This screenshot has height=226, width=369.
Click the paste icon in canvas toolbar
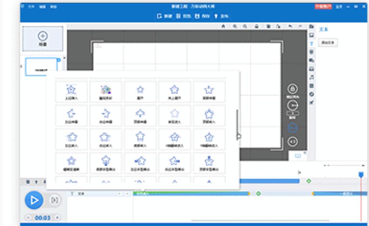click(278, 26)
